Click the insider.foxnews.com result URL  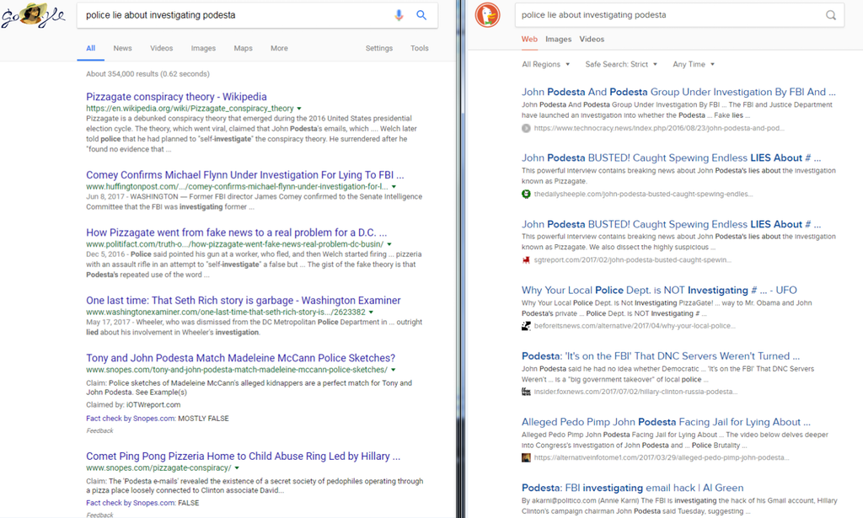[x=635, y=392]
